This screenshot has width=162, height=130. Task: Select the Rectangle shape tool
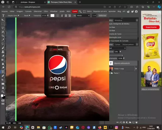point(3,84)
